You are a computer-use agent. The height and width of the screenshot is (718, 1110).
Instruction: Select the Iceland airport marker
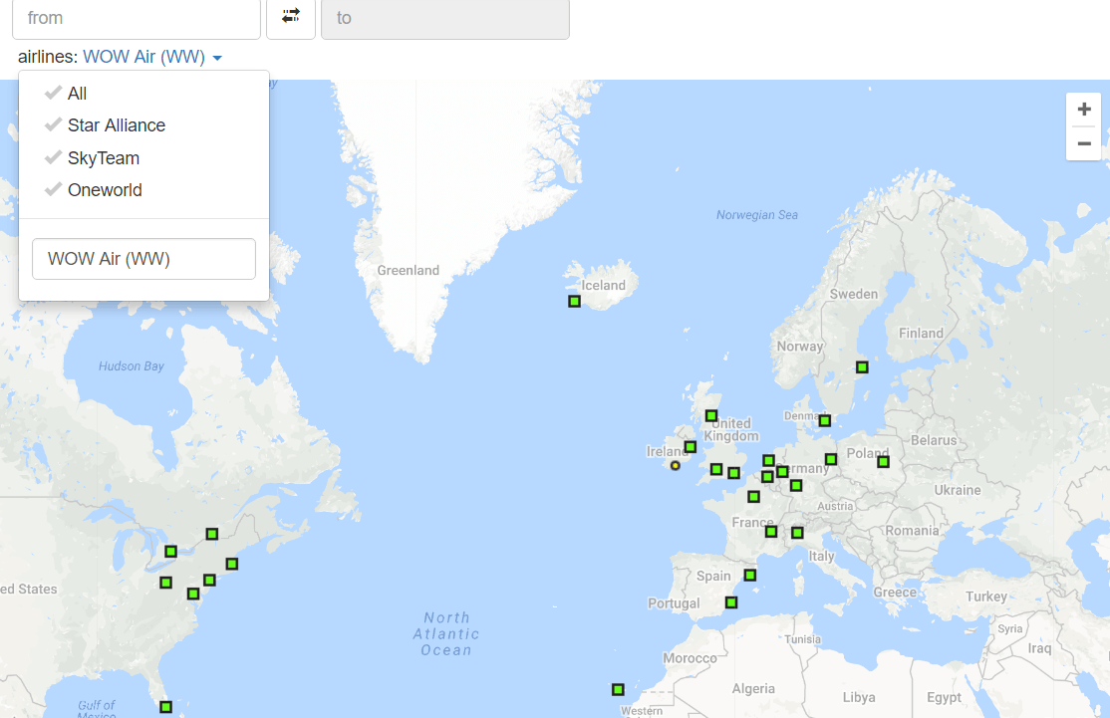[x=574, y=302]
